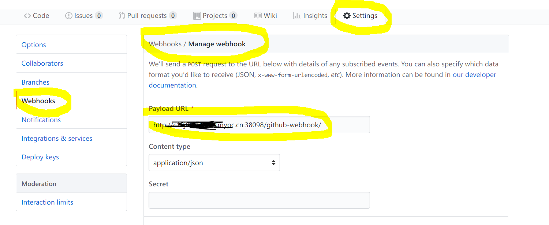Image resolution: width=549 pixels, height=225 pixels.
Task: Open the Wiki tab
Action: tap(265, 16)
